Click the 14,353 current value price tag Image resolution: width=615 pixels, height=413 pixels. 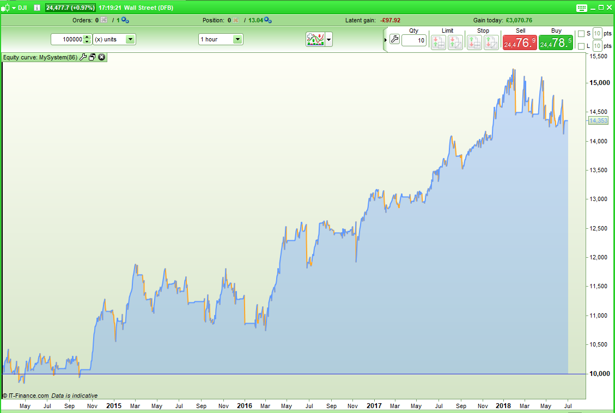click(598, 120)
